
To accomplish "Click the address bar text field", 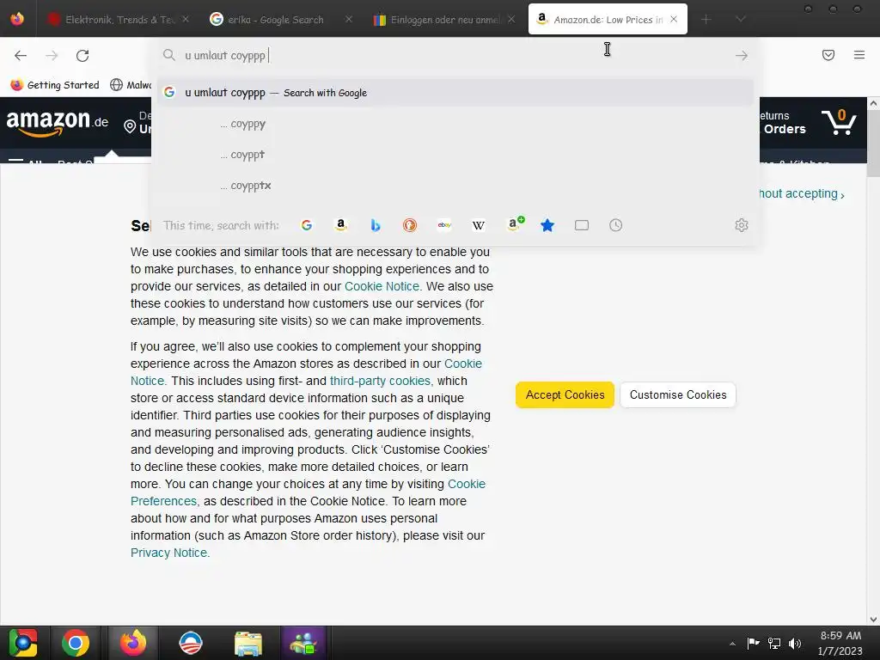I will click(x=455, y=55).
